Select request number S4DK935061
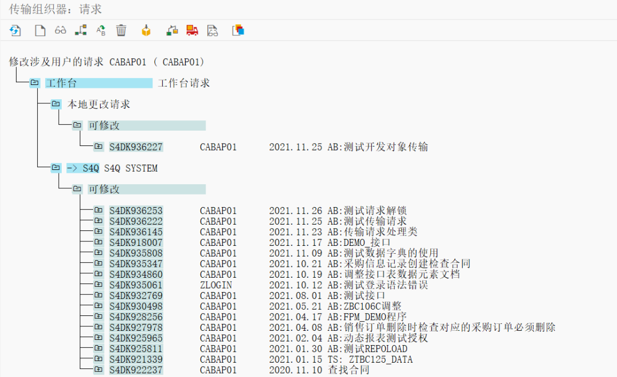This screenshot has height=377, width=617. (x=136, y=285)
